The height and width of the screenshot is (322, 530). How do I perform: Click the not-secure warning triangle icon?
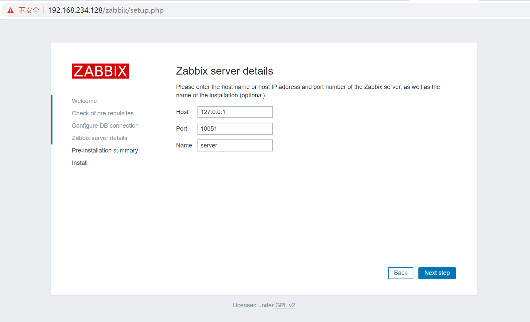point(11,10)
